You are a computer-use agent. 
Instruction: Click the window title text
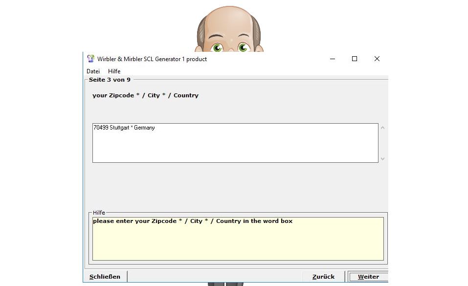tap(152, 59)
